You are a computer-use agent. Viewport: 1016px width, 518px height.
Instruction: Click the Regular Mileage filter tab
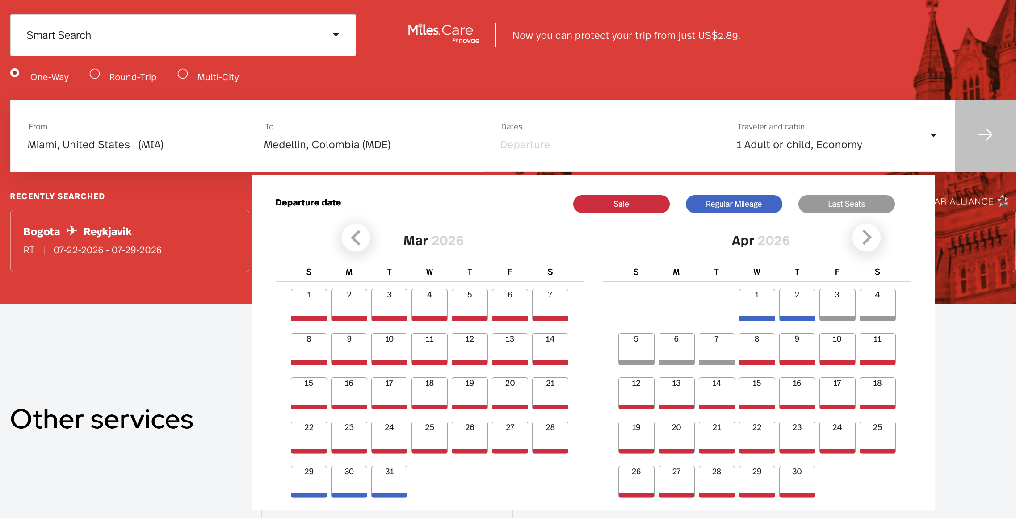pyautogui.click(x=734, y=204)
